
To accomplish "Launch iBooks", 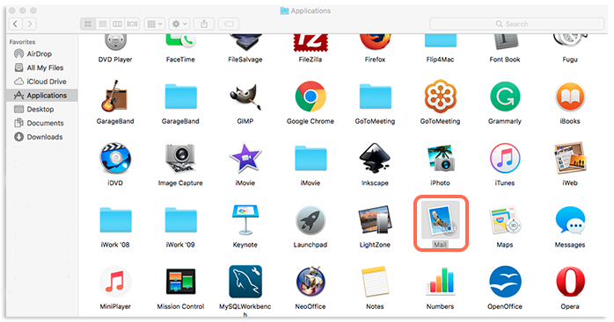I will 570,97.
